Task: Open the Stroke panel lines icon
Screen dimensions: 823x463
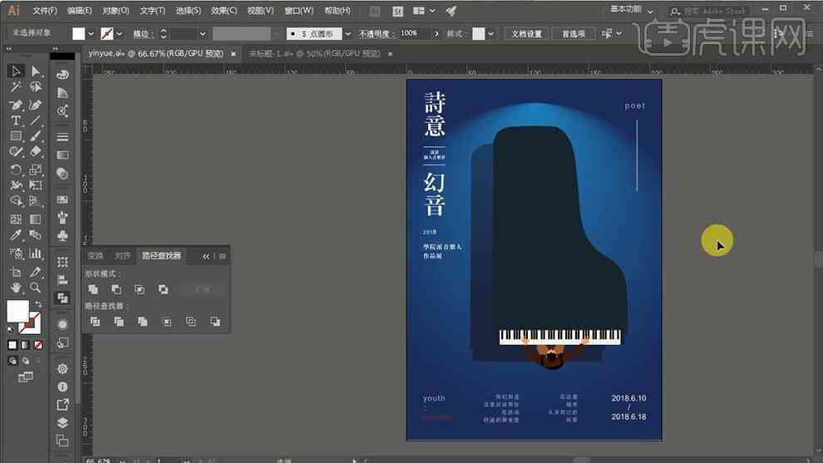Action: tap(62, 137)
